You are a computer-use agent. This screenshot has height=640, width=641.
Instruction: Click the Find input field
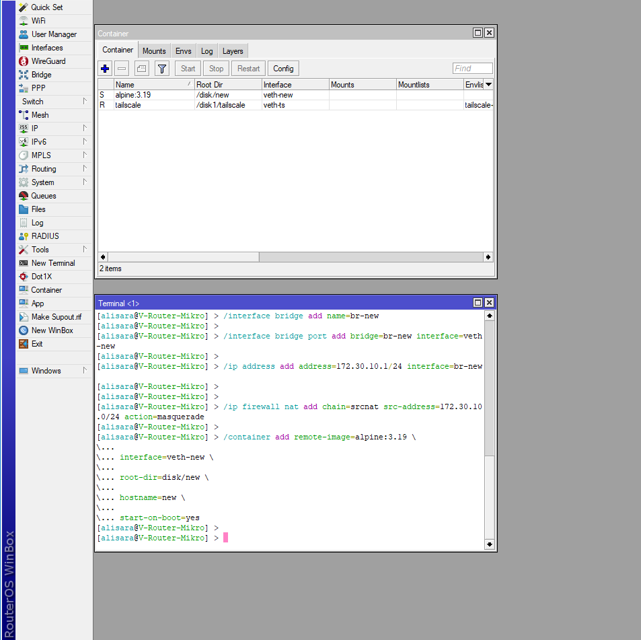click(473, 68)
